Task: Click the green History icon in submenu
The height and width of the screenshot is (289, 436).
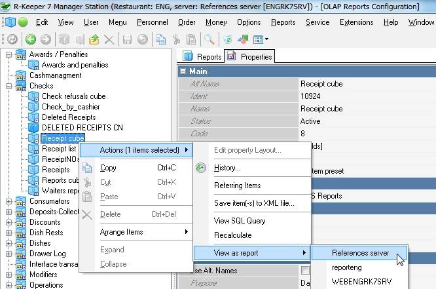Action: [x=201, y=168]
